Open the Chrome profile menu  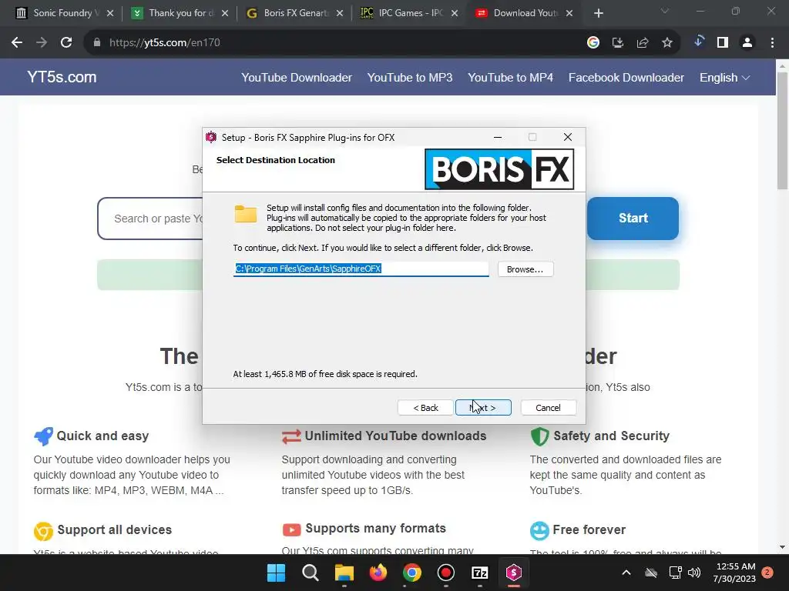click(747, 43)
